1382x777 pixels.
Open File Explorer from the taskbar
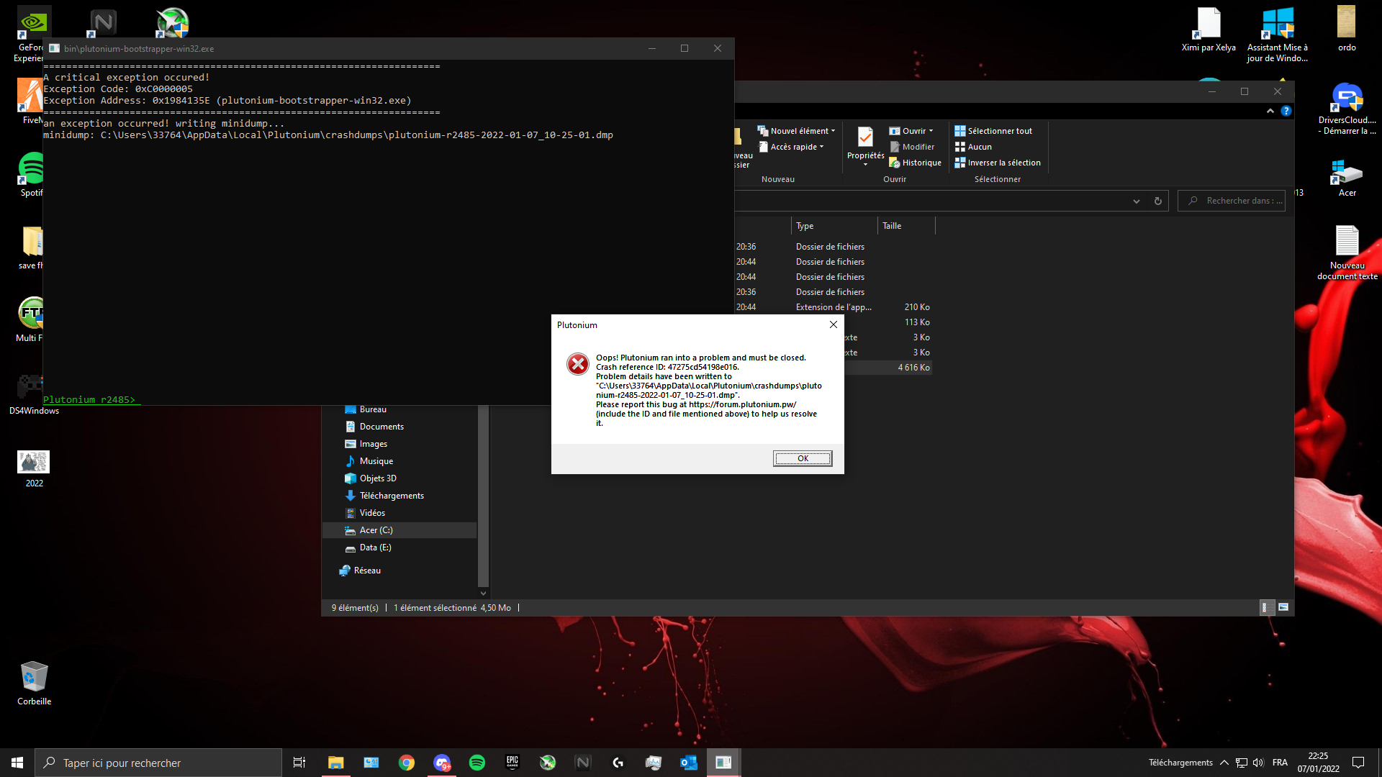click(335, 763)
